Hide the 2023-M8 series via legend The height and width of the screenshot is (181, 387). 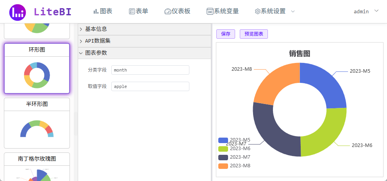tap(234, 166)
